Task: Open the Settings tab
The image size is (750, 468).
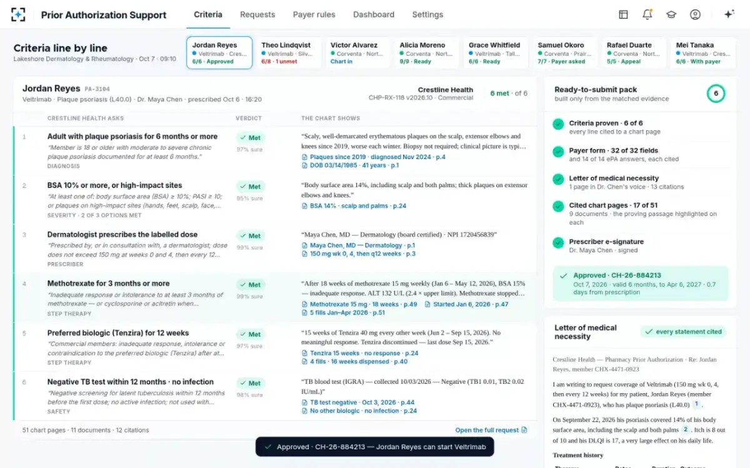Action: tap(427, 14)
